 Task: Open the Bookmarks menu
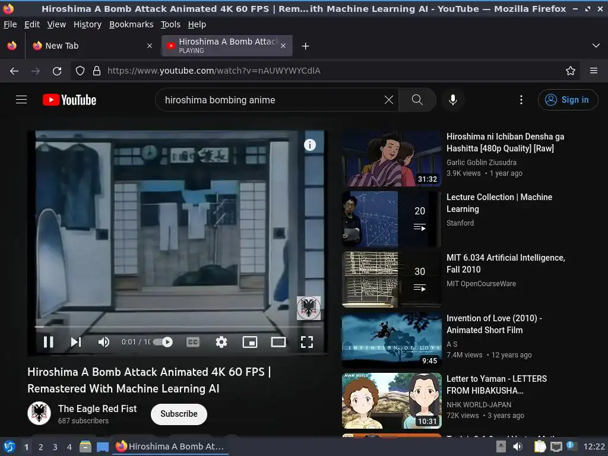(131, 24)
